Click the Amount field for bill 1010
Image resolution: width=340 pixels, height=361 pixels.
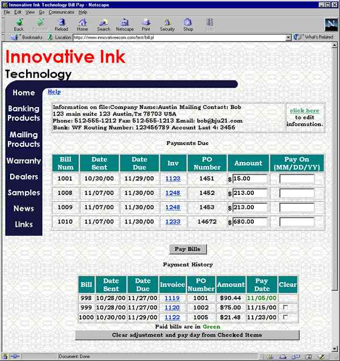(x=250, y=222)
